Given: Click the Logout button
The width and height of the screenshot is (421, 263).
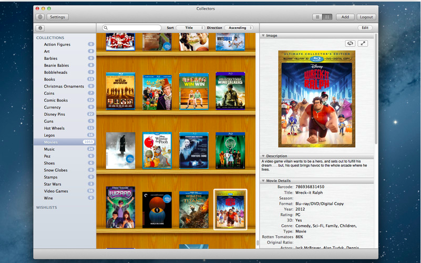Looking at the screenshot, I should tap(366, 17).
